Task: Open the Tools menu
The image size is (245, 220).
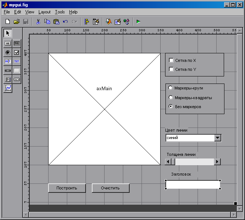Action: (x=60, y=12)
